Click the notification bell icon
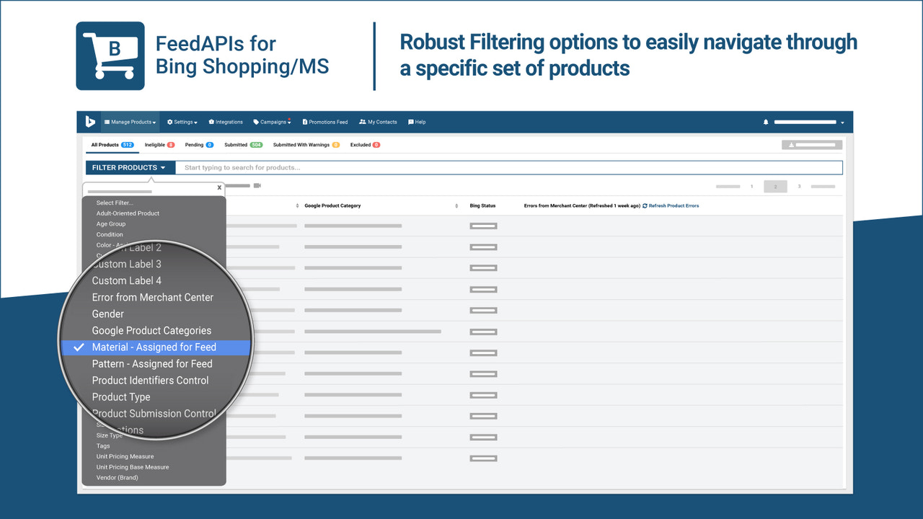 (x=766, y=122)
